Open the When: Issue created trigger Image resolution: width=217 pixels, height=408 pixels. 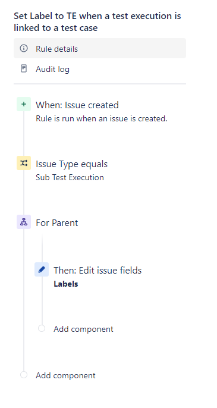[x=77, y=105]
